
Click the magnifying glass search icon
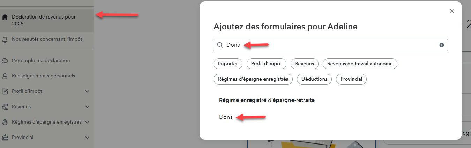[220, 45]
